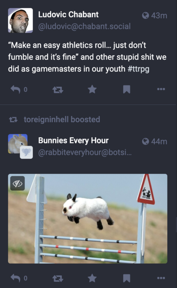177x288 pixels.
Task: Boost Ludovic Chabant's ttrpg post
Action: (58, 90)
